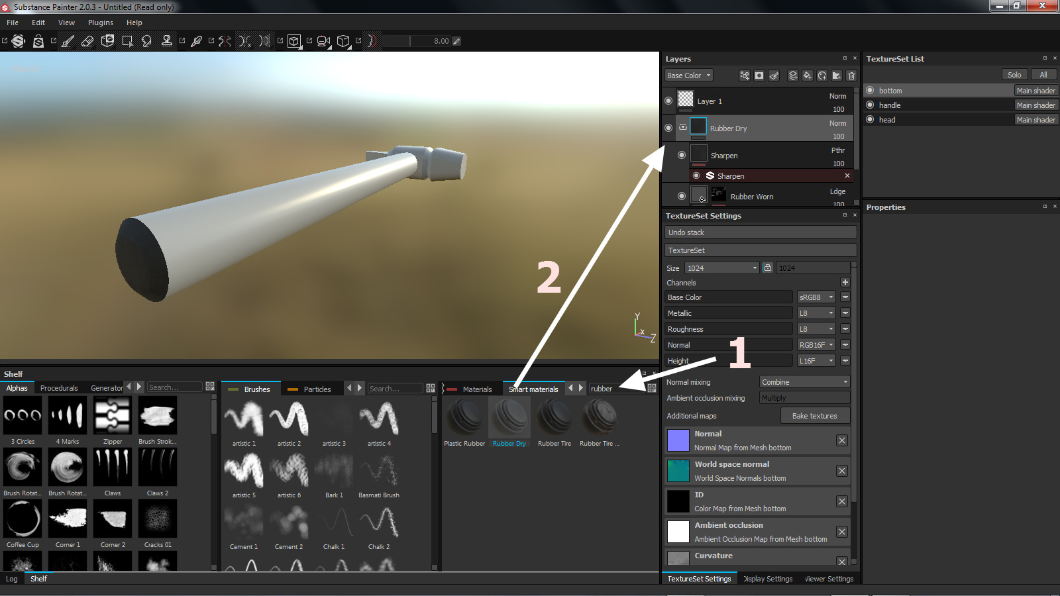Select the Paint brush tool

click(x=68, y=41)
